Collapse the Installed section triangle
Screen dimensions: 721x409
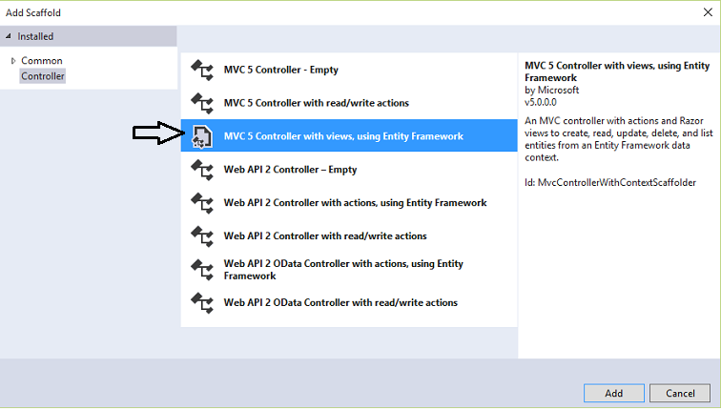point(9,36)
